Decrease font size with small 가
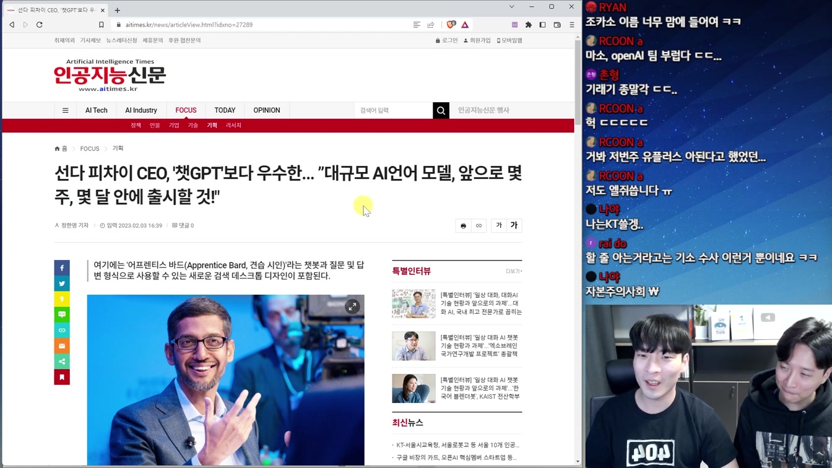This screenshot has width=832, height=468. click(499, 226)
